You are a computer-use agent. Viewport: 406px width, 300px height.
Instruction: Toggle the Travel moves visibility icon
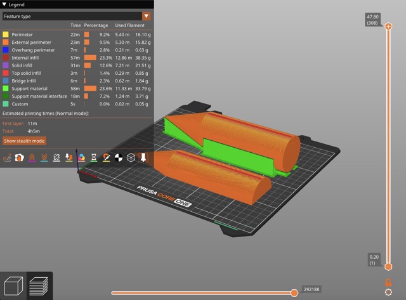coord(8,157)
